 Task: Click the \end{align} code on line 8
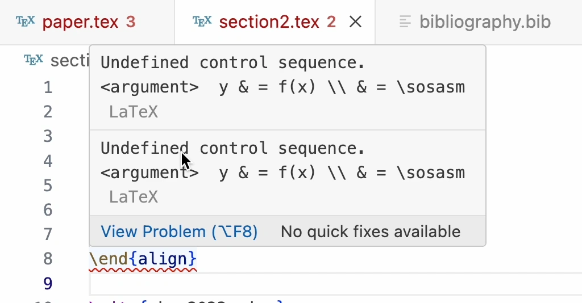click(143, 259)
